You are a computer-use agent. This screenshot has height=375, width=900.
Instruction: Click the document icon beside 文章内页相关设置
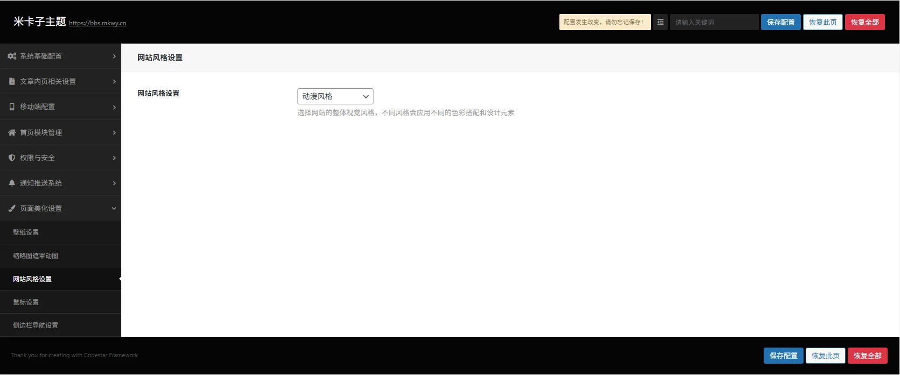click(x=12, y=81)
